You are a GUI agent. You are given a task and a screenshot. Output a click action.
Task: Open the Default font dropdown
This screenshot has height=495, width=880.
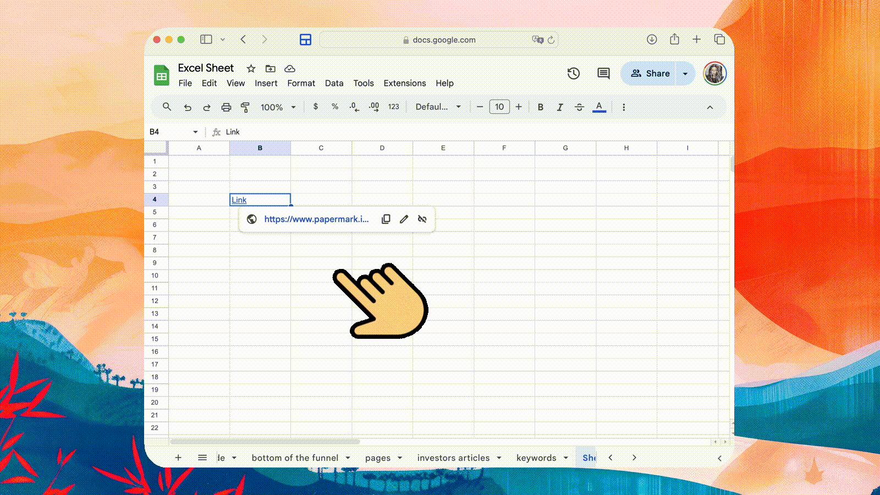[x=438, y=107]
